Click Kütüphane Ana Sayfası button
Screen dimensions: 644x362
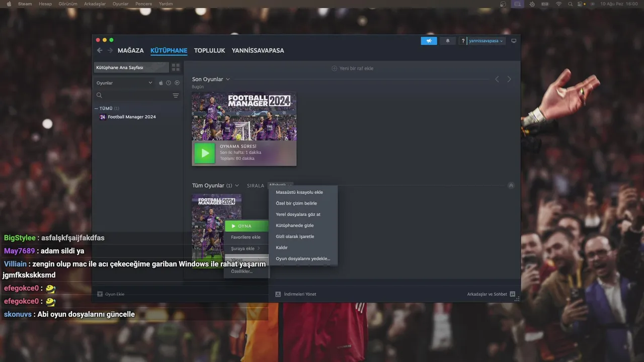click(x=131, y=67)
